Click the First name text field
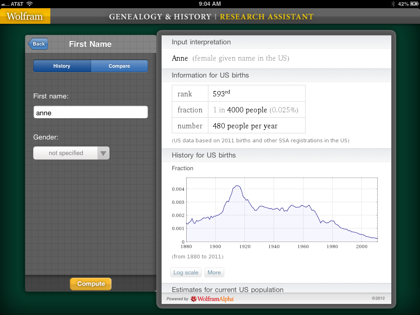 point(90,112)
